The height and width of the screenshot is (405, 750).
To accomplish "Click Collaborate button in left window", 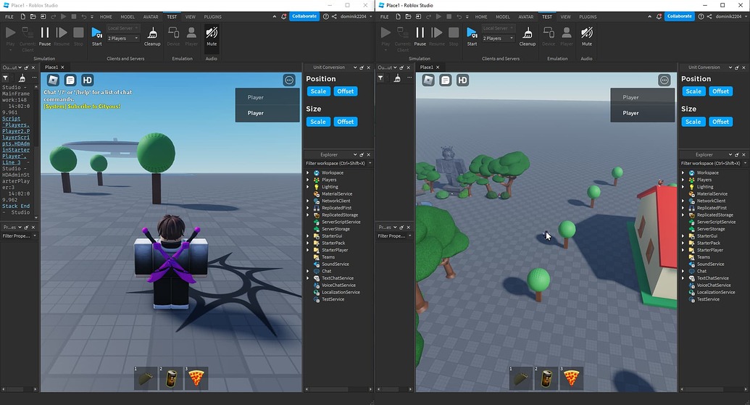I will (x=304, y=16).
